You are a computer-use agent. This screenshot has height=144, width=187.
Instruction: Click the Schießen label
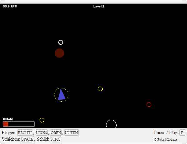[11, 139]
